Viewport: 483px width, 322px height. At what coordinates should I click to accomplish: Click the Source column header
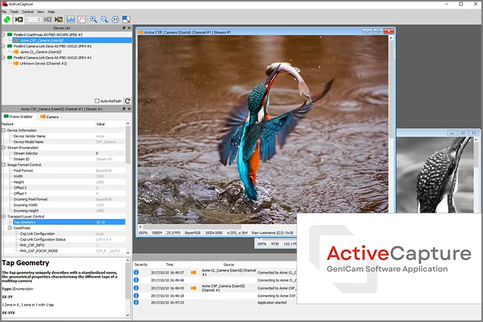pyautogui.click(x=229, y=265)
